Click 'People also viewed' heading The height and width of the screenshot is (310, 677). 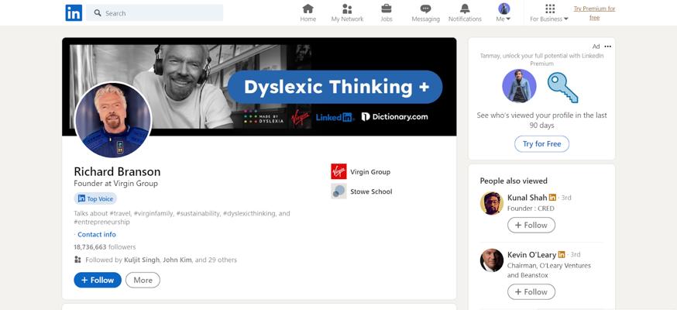point(514,181)
